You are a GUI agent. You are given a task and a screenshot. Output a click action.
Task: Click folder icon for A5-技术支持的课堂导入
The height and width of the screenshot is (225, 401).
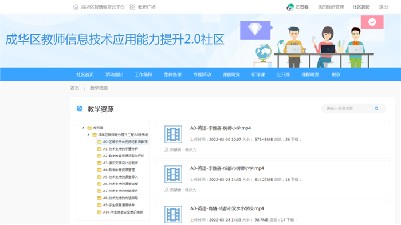tap(100, 177)
